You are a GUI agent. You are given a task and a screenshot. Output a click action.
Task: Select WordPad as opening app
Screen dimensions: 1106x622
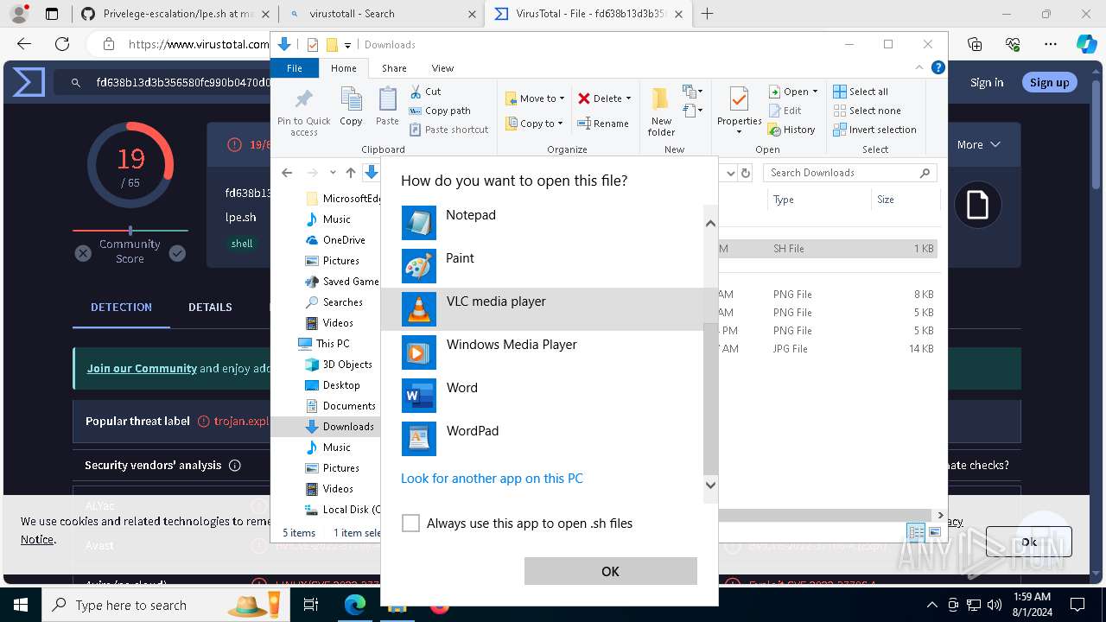542,439
